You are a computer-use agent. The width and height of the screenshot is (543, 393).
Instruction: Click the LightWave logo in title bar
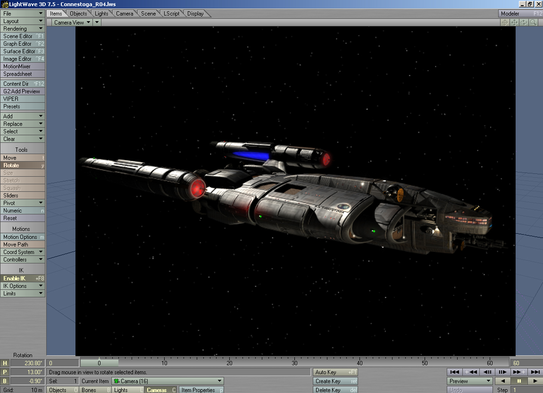coord(5,4)
